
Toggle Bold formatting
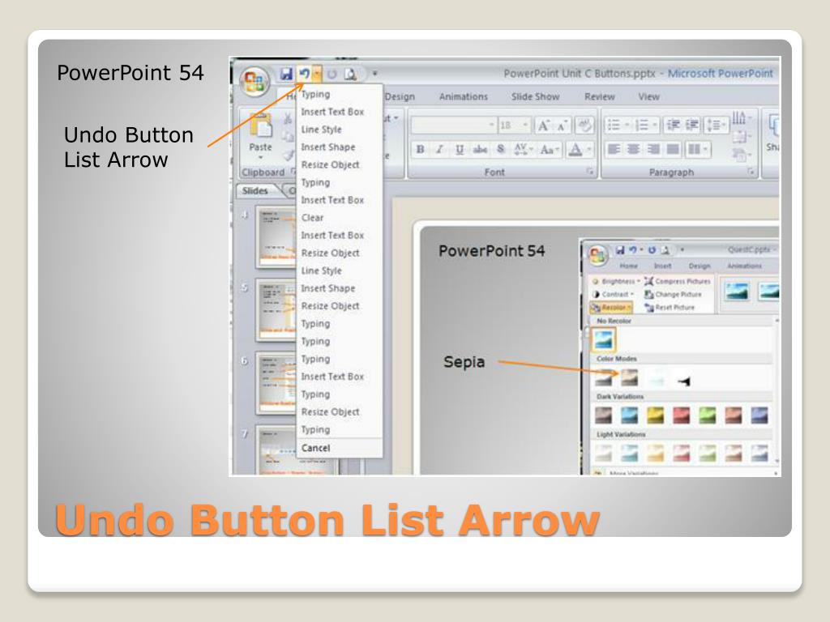tap(421, 149)
